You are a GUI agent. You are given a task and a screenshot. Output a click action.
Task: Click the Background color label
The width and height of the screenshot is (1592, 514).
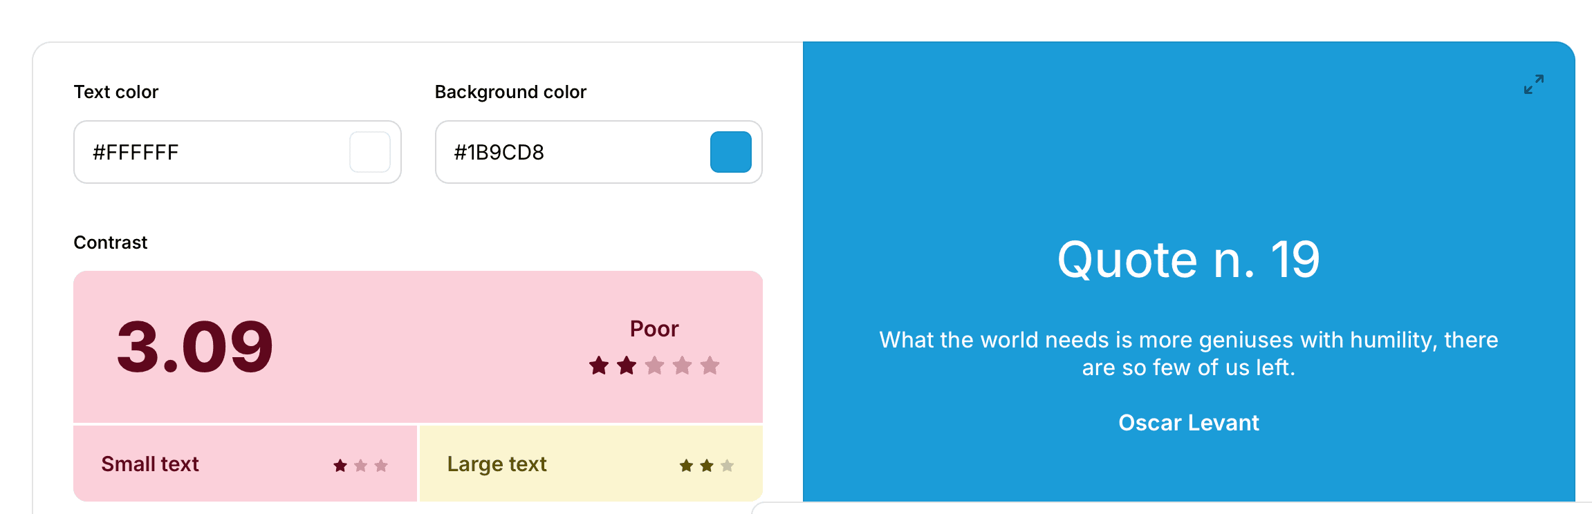510,92
